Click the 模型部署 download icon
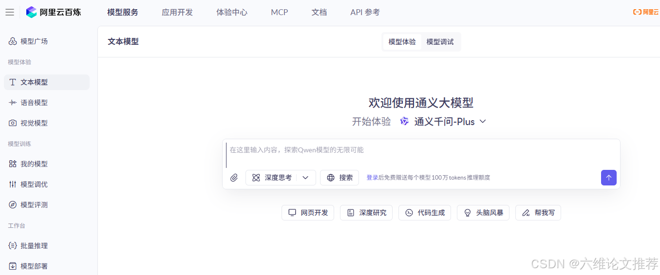 [13, 266]
